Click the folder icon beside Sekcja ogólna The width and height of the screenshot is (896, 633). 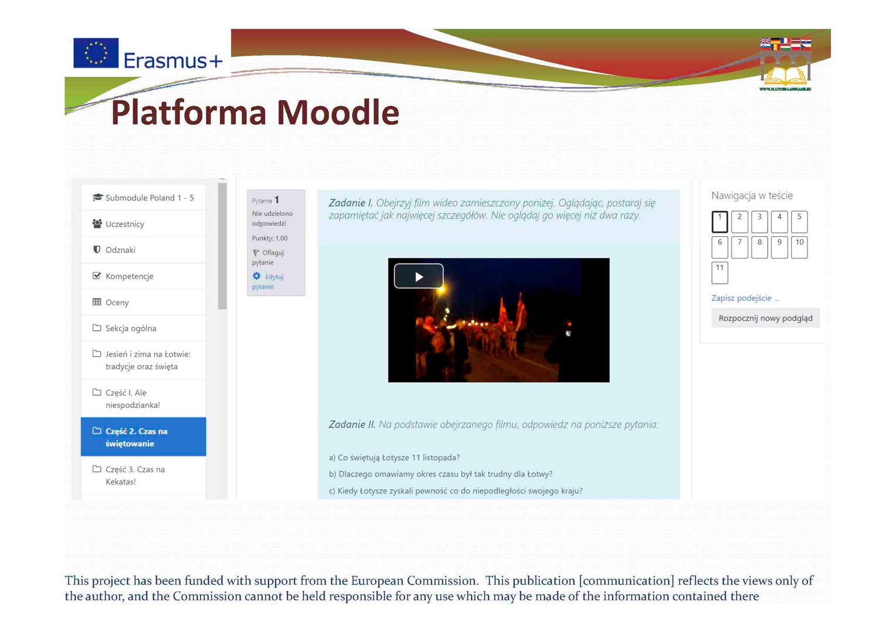[97, 328]
